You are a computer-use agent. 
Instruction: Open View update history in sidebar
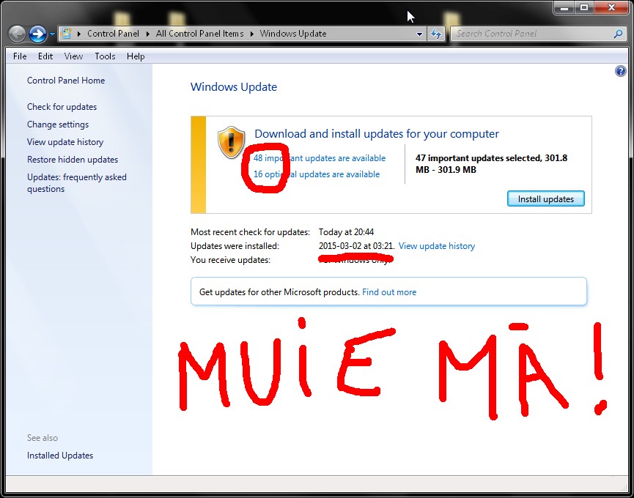[x=65, y=142]
